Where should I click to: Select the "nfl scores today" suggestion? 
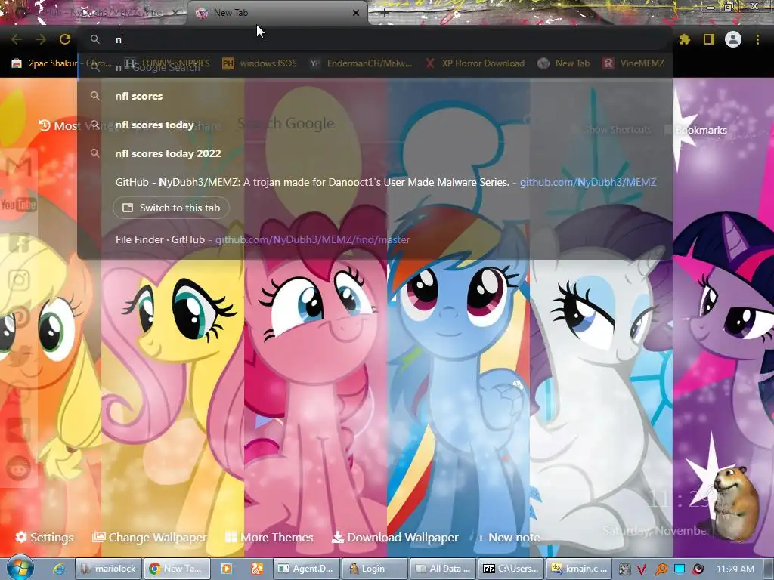click(x=375, y=125)
